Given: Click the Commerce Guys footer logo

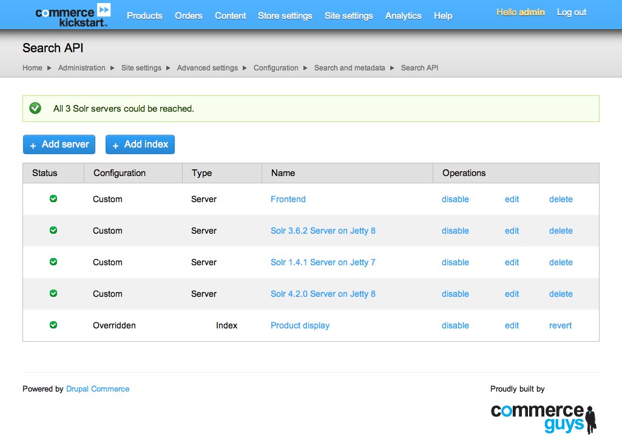Looking at the screenshot, I should 543,418.
